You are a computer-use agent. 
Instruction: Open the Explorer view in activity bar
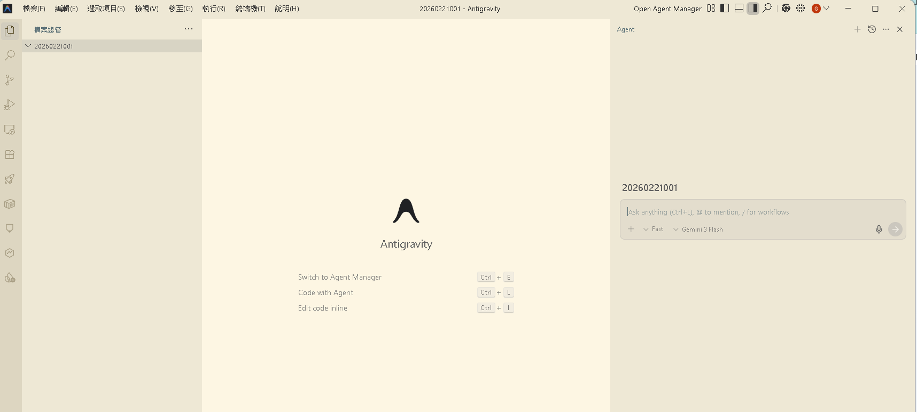tap(10, 31)
